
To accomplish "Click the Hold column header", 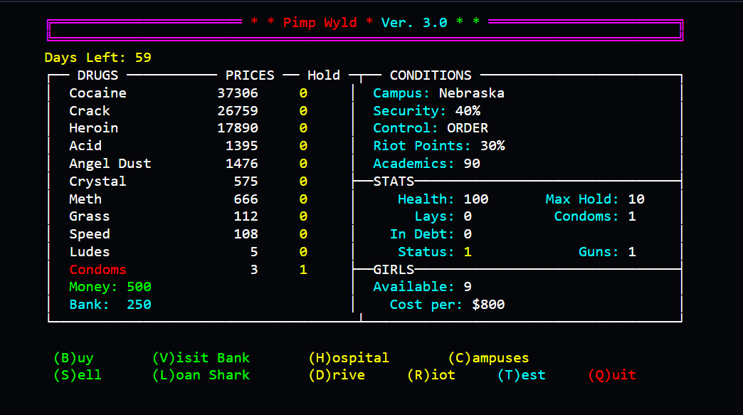I will click(x=324, y=75).
